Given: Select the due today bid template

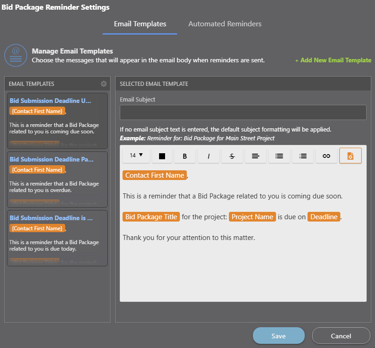Looking at the screenshot, I should [x=57, y=238].
